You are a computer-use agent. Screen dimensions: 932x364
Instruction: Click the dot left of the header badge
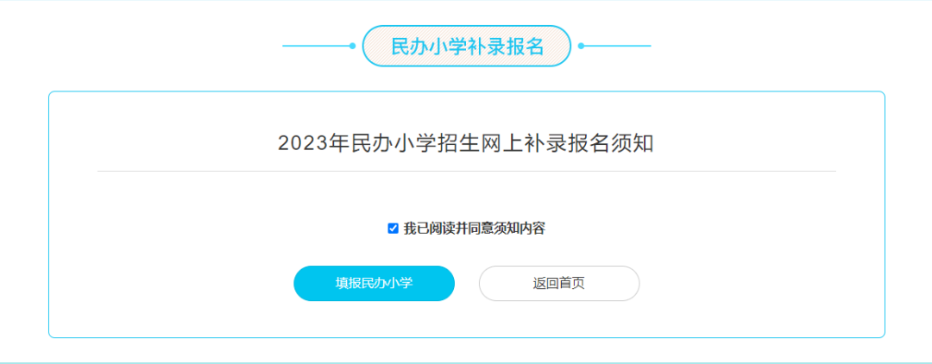click(x=352, y=46)
